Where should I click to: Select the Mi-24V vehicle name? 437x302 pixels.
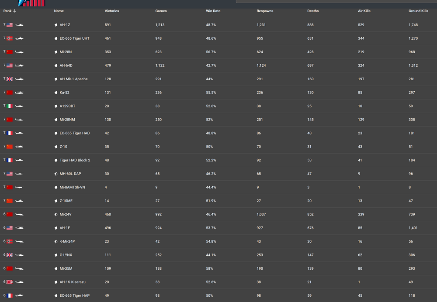pyautogui.click(x=66, y=214)
